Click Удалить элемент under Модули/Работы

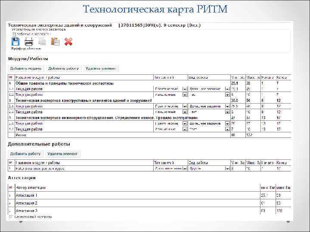click(x=100, y=68)
